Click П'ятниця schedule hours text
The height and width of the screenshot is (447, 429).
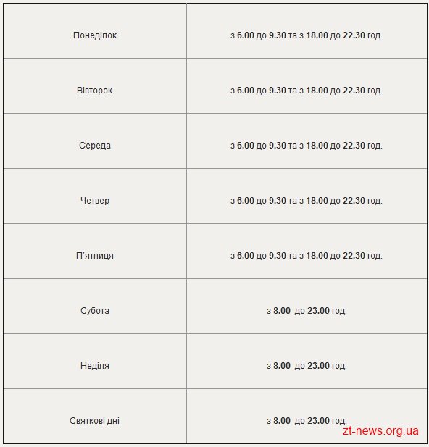pos(307,256)
